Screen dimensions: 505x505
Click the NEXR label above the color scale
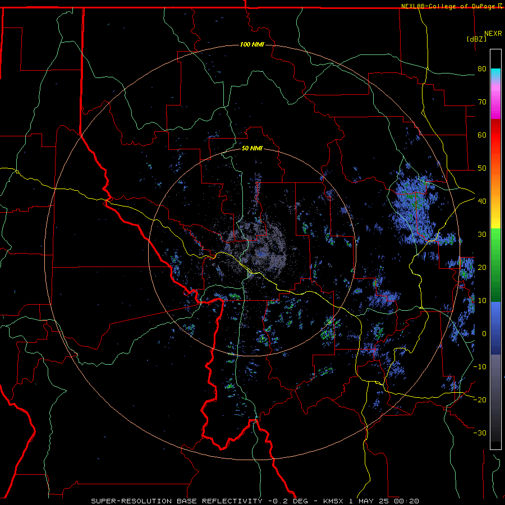(493, 34)
